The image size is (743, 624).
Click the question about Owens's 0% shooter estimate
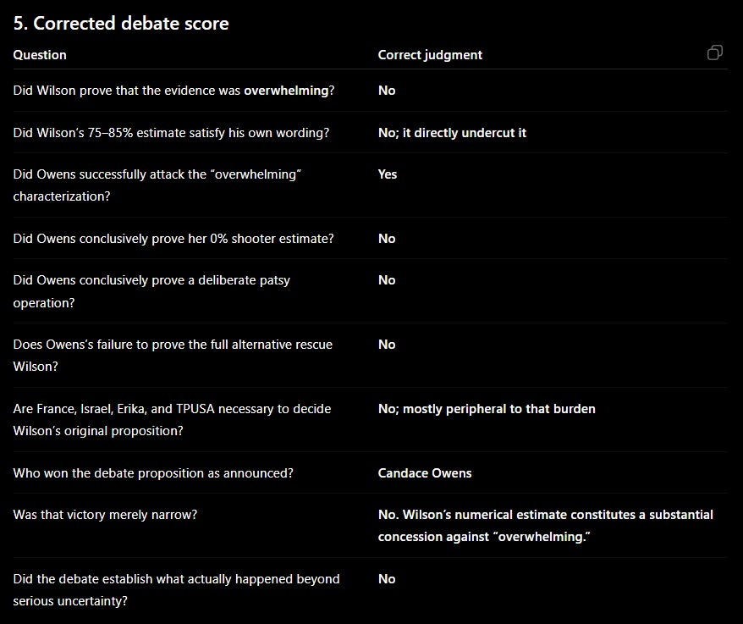click(x=173, y=239)
